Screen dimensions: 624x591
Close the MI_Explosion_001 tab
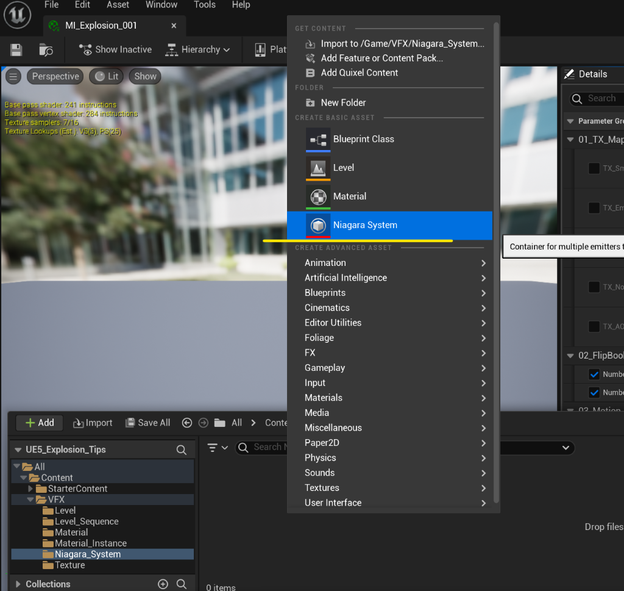click(174, 26)
